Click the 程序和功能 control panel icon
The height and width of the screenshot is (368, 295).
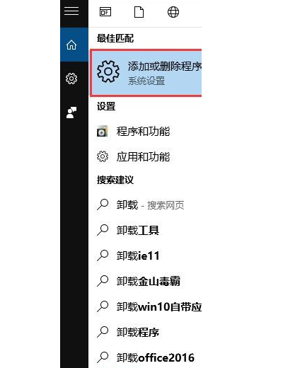102,131
